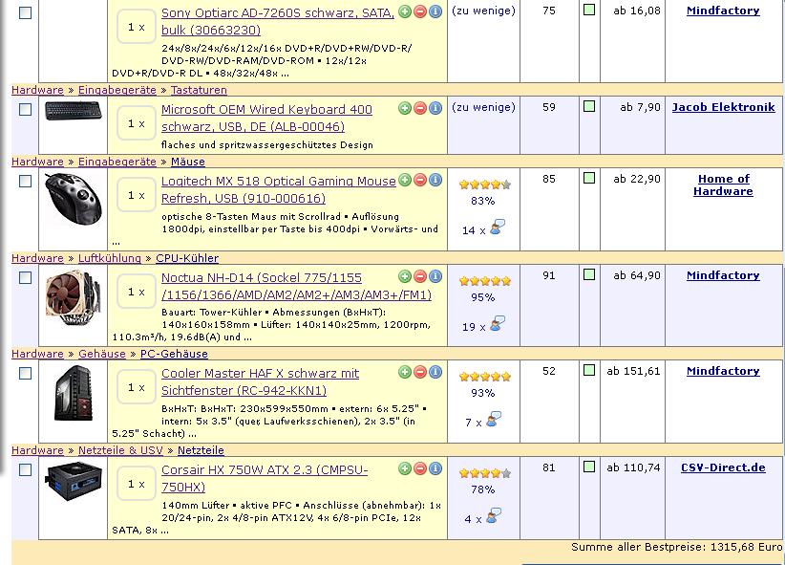
Task: Go to Eingabegeräte in the Tastaturen breadcrumb
Action: tap(117, 90)
